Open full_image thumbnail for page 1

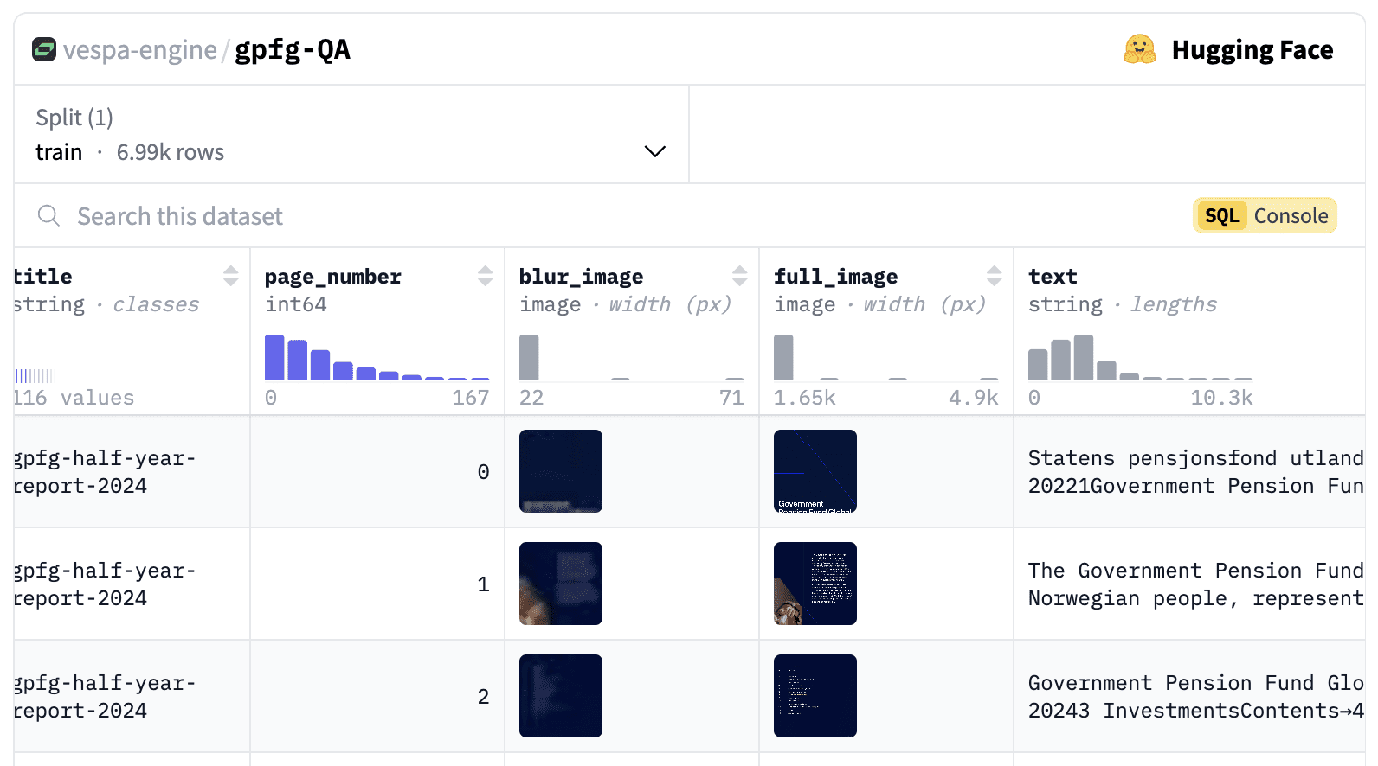coord(815,584)
